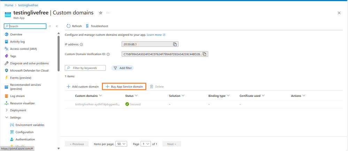The image size is (348, 151).
Task: Click the Diagnose and solve problems wrench icon
Action: pyautogui.click(x=6, y=63)
